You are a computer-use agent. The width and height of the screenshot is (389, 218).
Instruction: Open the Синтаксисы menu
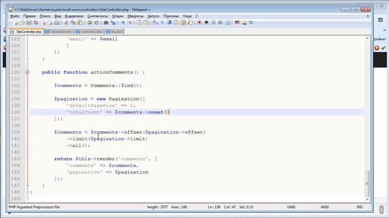[97, 16]
